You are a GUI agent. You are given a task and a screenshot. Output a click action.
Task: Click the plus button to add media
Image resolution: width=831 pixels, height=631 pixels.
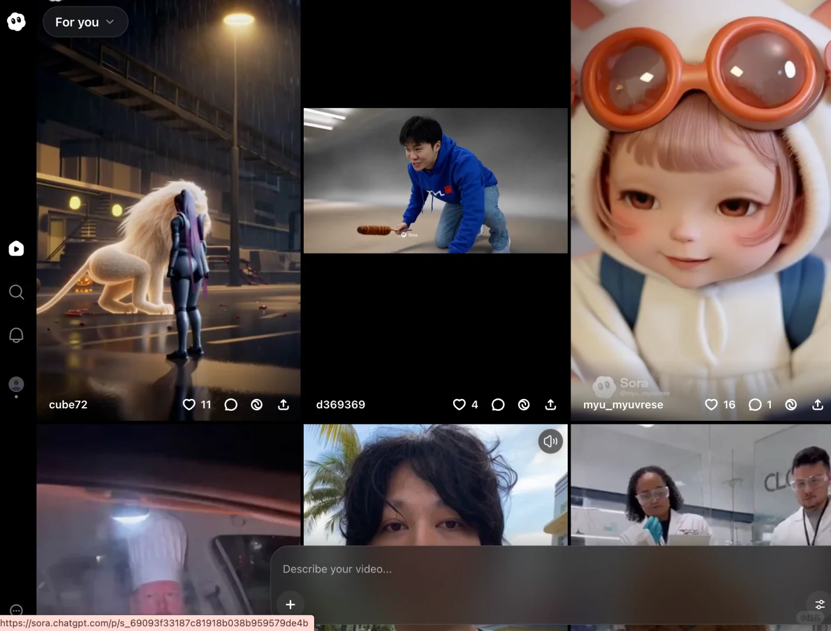290,605
